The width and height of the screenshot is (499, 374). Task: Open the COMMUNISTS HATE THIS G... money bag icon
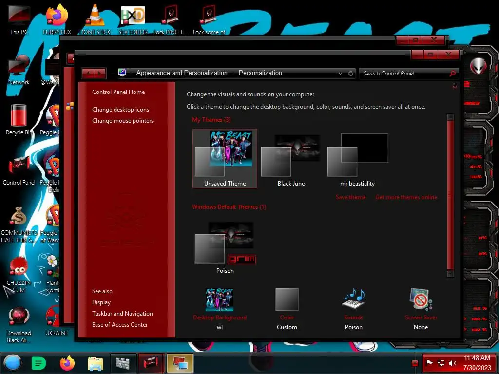19,224
